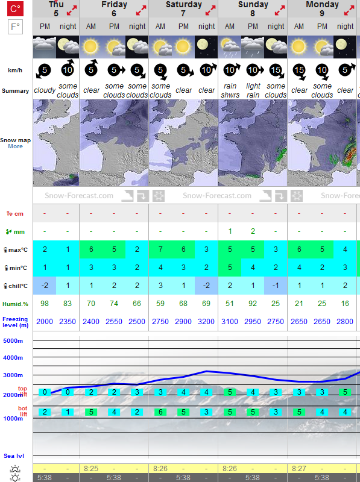Switch temperature units to Celsius
This screenshot has height=482, width=360.
click(15, 8)
